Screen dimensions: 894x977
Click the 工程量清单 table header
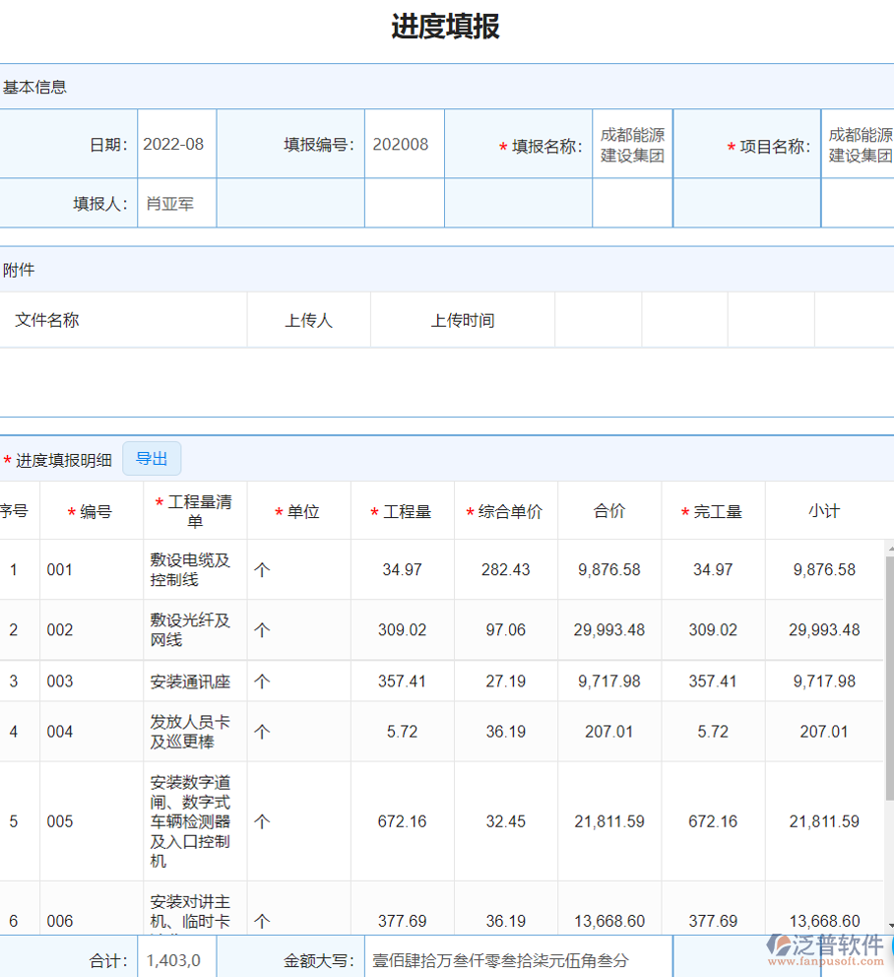pos(194,510)
